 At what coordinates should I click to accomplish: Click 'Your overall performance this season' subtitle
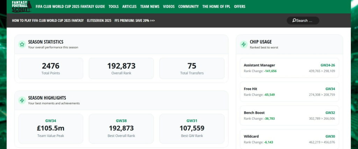[53, 47]
